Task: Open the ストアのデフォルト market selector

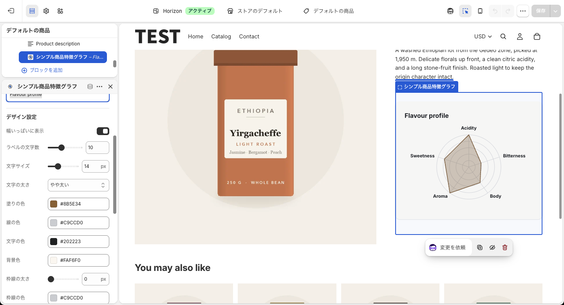Action: tap(255, 11)
